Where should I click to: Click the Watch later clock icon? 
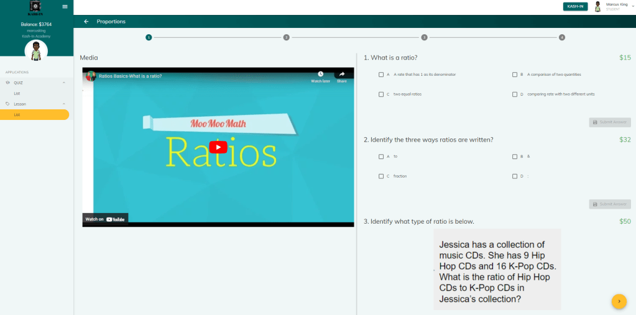click(320, 75)
